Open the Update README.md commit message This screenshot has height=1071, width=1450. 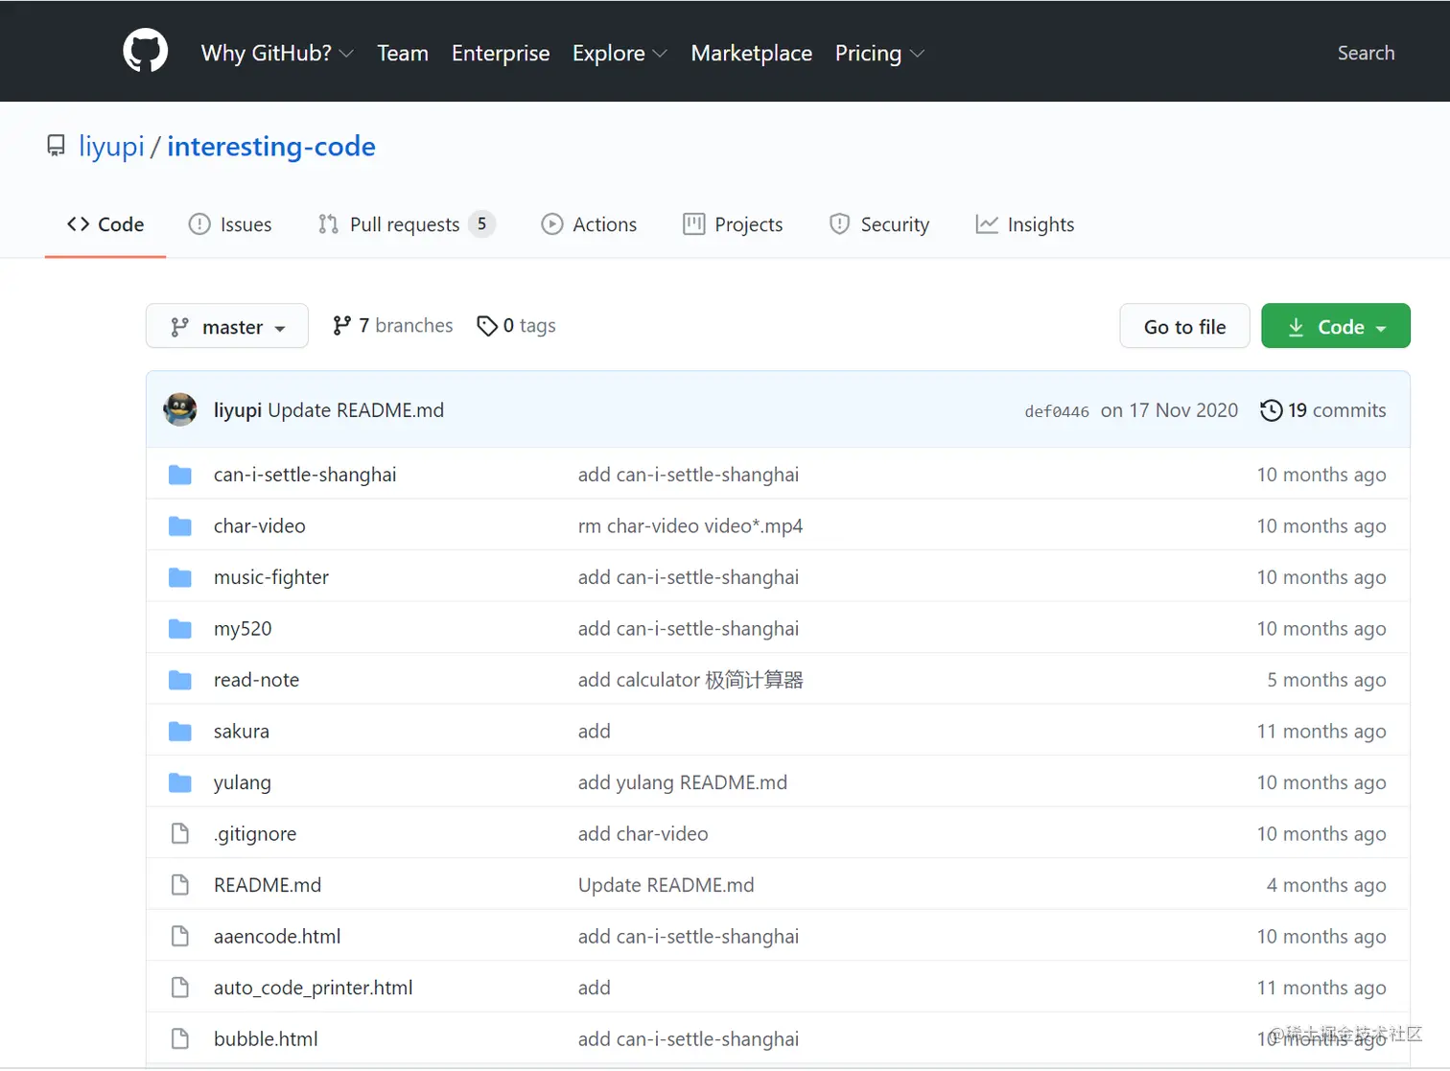356,410
